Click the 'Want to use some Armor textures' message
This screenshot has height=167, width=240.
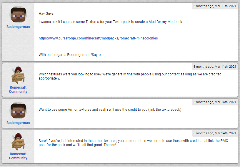(x=110, y=110)
